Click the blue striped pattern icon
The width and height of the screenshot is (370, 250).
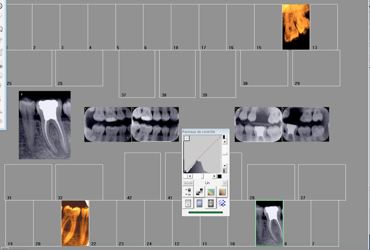(x=222, y=203)
